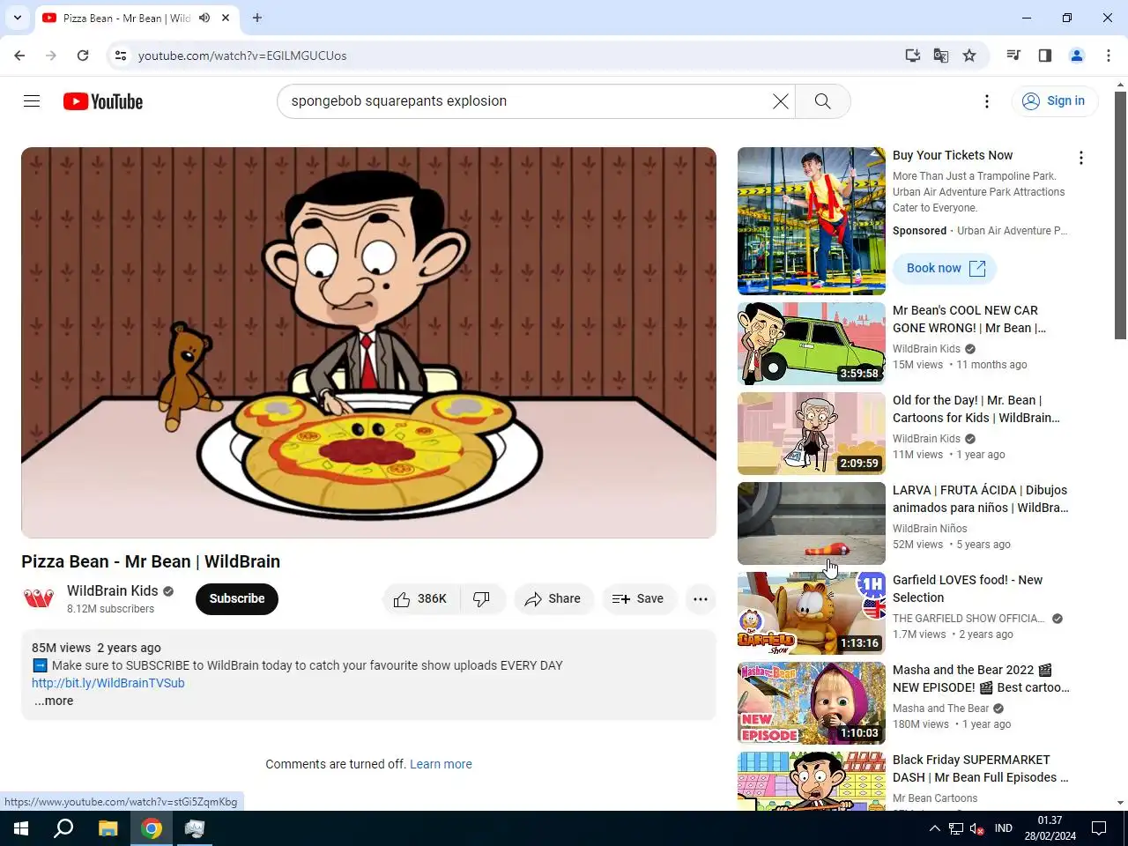Open the YouTube hamburger guide menu

pyautogui.click(x=32, y=101)
